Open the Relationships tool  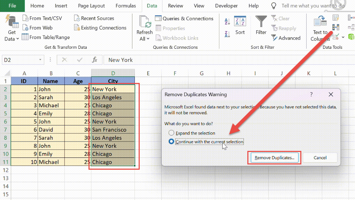click(x=351, y=28)
